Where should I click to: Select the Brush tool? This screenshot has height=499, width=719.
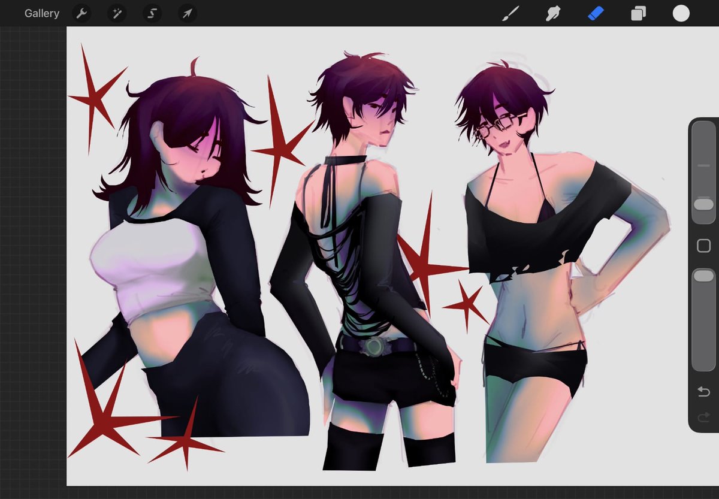[x=510, y=13]
